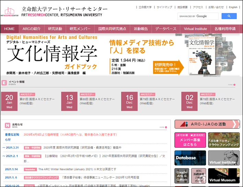Open MORE arrow in the news section
This screenshot has height=187, width=243.
point(163,127)
